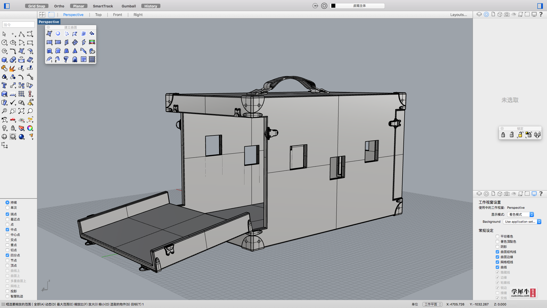Click the Explode tool with orange burst
The width and height of the screenshot is (547, 308).
[x=13, y=68]
